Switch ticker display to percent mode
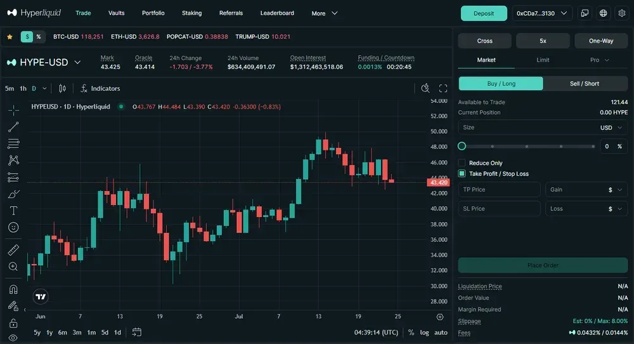The image size is (634, 344). pyautogui.click(x=39, y=37)
